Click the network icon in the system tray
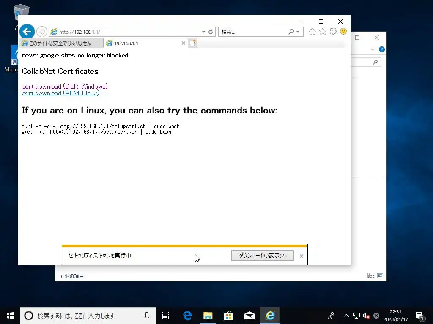Screen dimensions: 433x324 [x=356, y=316]
